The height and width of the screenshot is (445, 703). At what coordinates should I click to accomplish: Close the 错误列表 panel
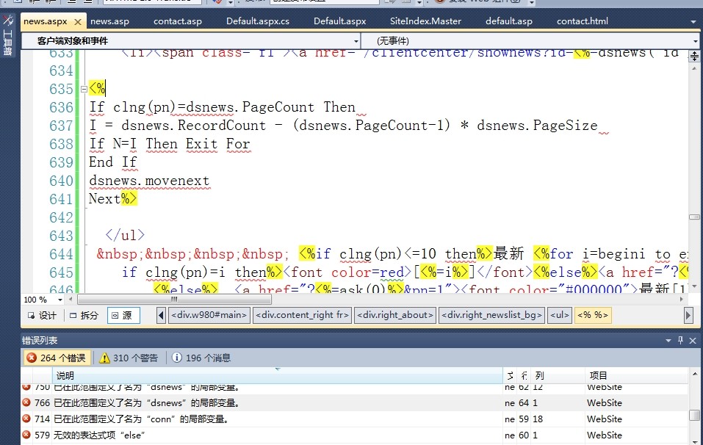(693, 341)
